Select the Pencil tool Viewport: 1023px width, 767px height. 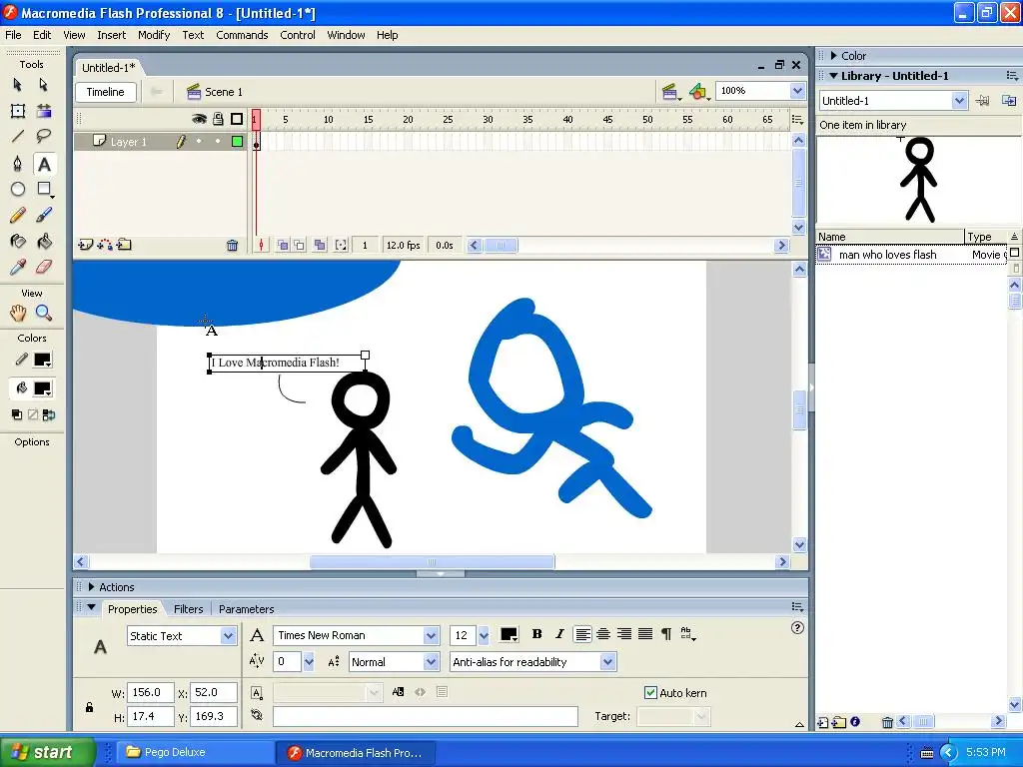(x=18, y=216)
